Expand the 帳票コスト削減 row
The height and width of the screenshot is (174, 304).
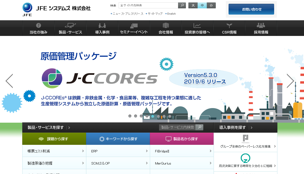tap(54, 151)
